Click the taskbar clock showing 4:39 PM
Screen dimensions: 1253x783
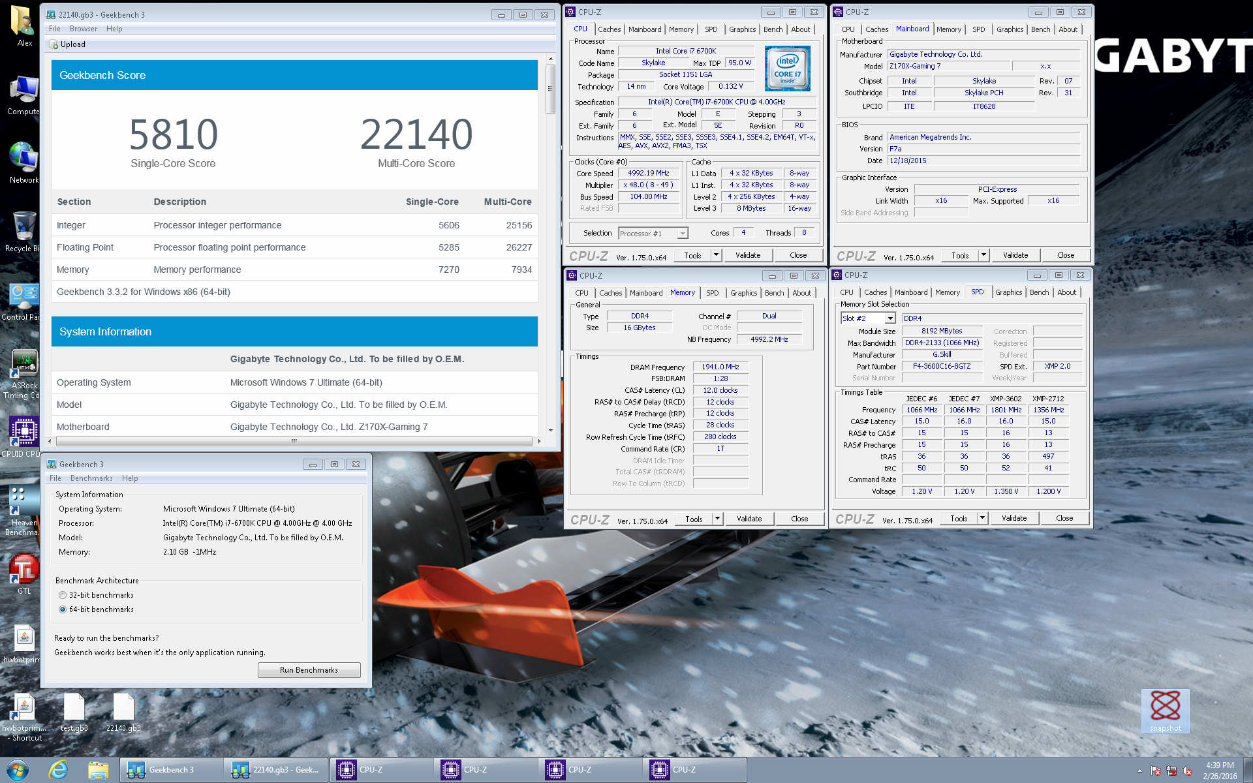point(1220,771)
